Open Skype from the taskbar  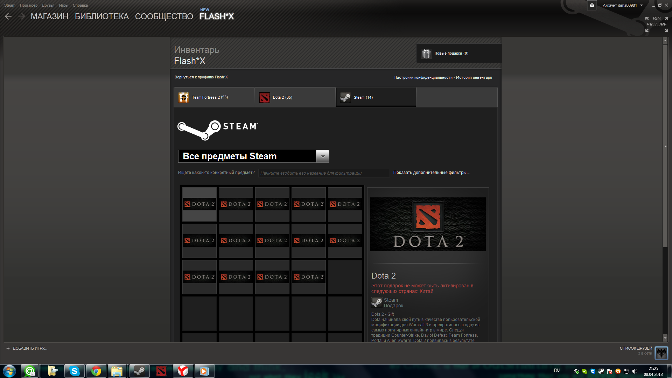pyautogui.click(x=75, y=371)
